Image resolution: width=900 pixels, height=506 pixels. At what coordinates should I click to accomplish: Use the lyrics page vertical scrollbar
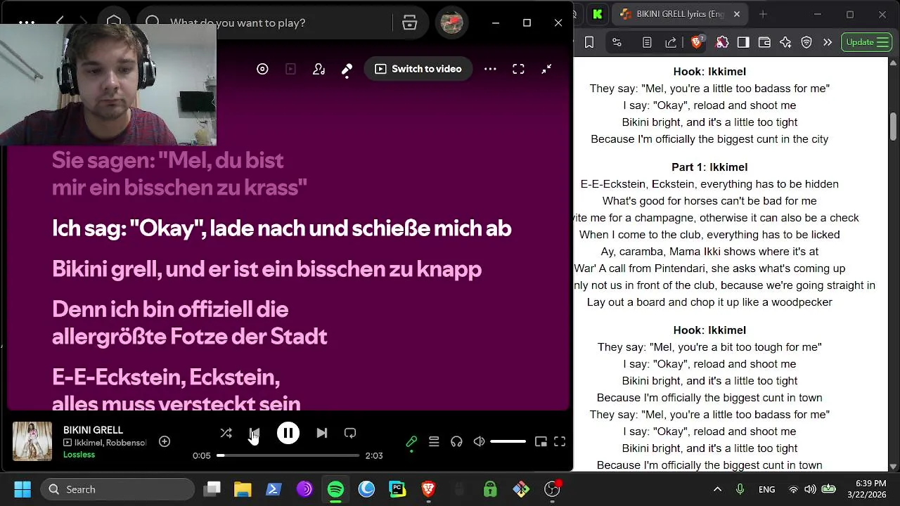894,126
